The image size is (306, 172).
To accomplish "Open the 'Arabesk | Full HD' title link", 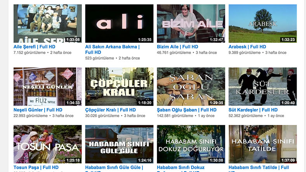I will 247,47.
